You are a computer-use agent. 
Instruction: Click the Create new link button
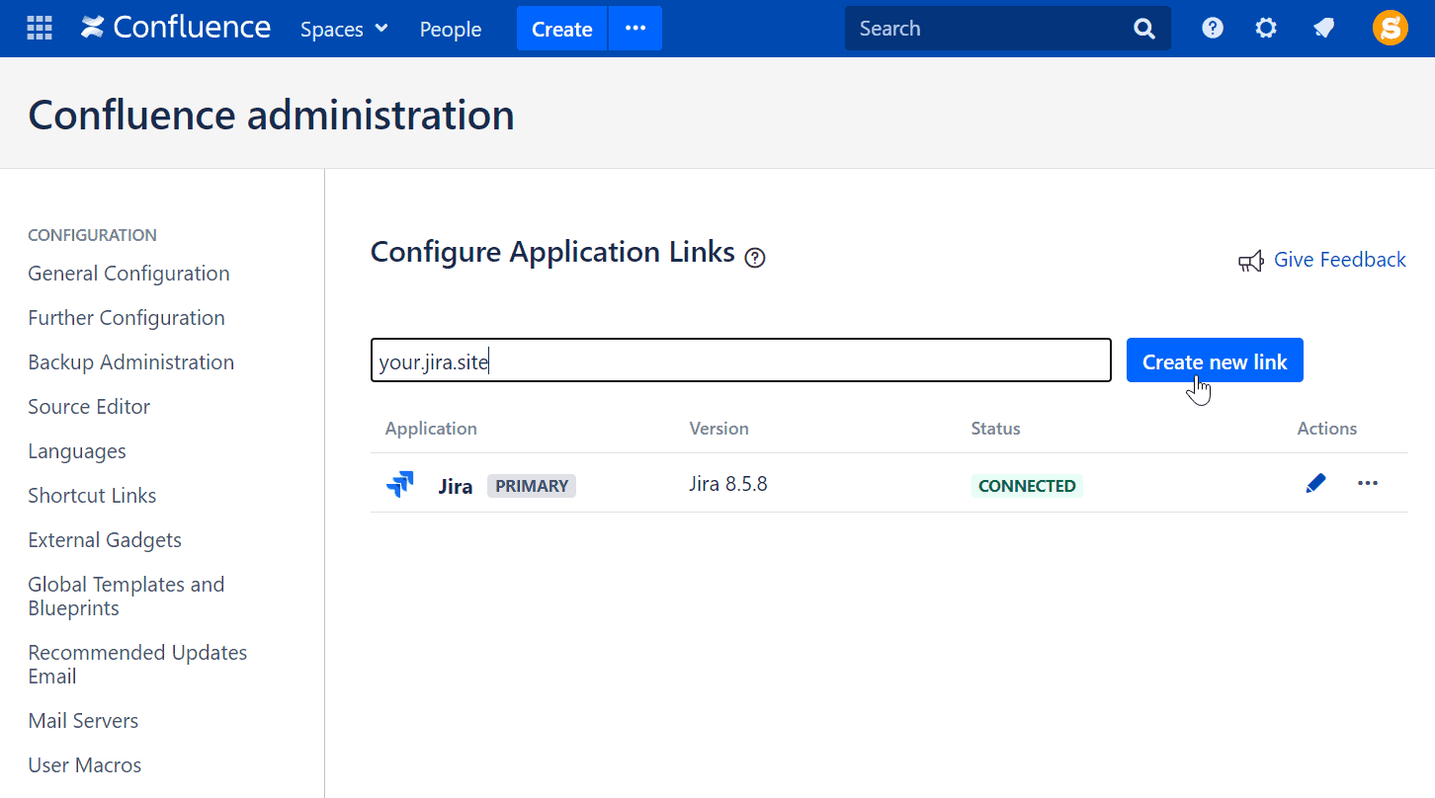coord(1215,359)
